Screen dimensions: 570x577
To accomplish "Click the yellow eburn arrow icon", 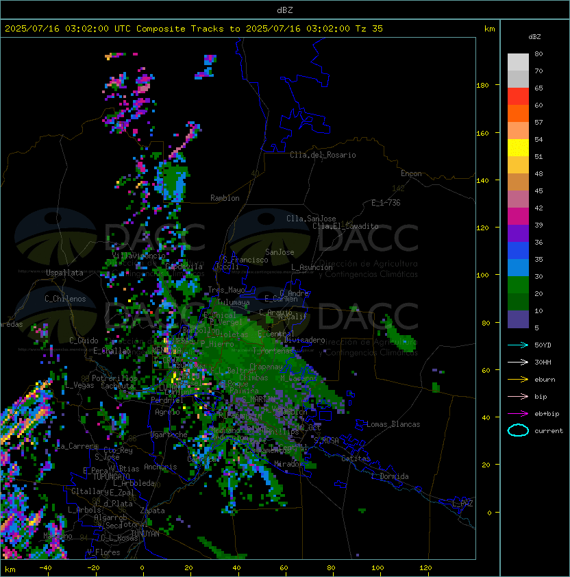I will (x=518, y=379).
